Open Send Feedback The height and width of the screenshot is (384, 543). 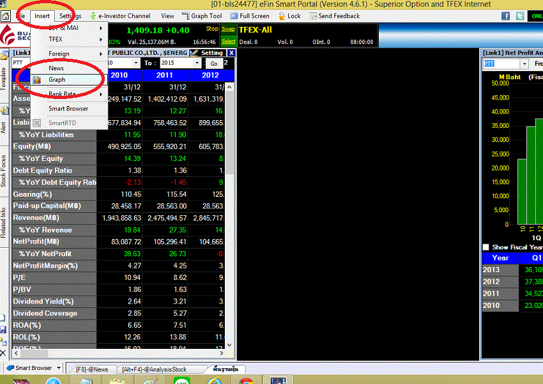coord(335,16)
